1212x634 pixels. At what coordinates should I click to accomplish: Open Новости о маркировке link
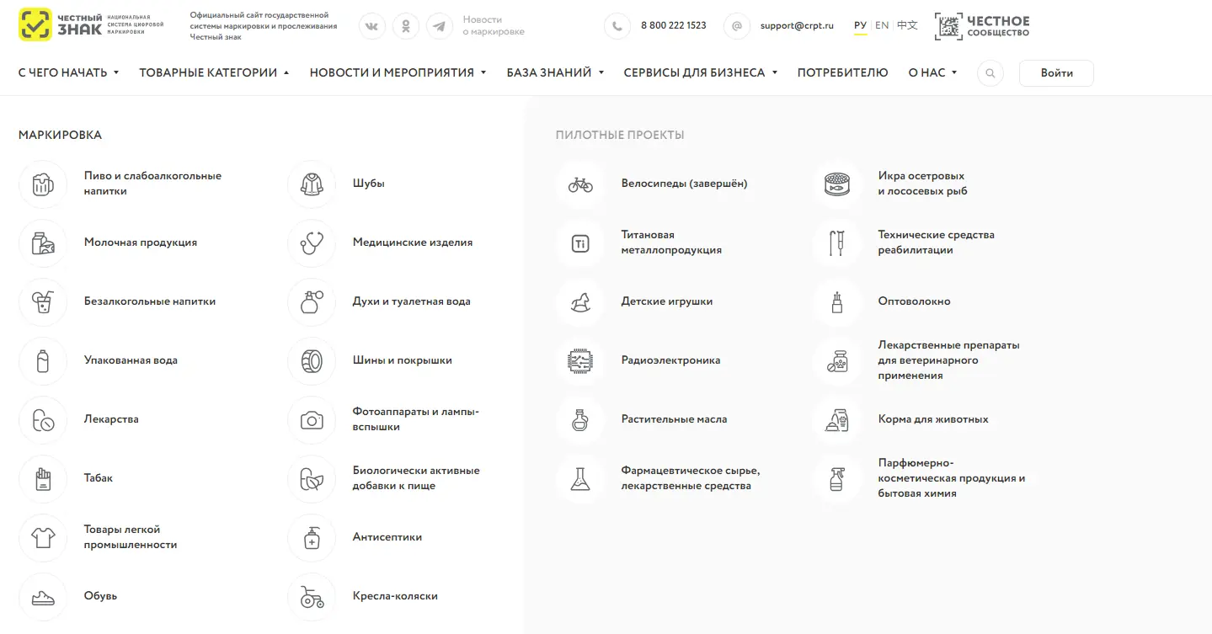click(494, 26)
